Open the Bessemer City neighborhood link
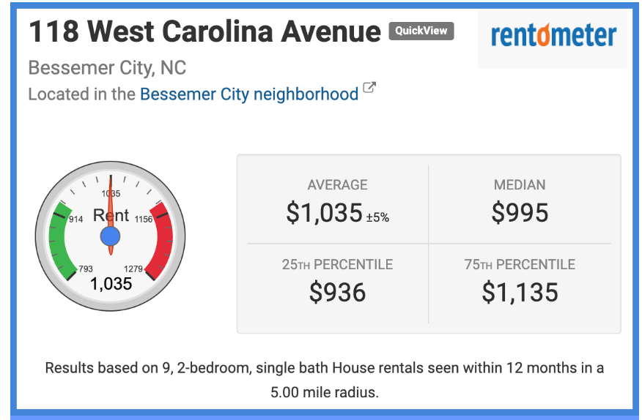This screenshot has height=420, width=642. tap(249, 94)
